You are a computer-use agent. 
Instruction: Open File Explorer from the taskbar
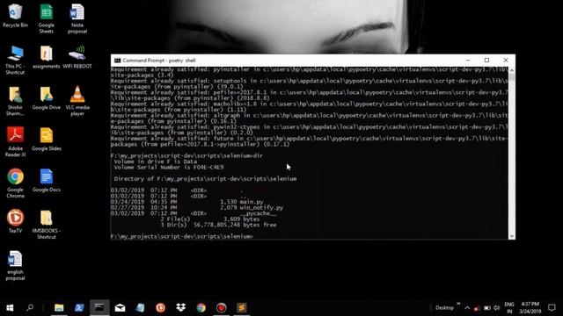(x=59, y=307)
